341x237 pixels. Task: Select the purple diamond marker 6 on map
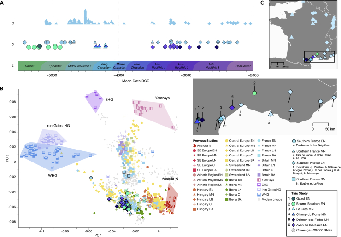coord(232,107)
